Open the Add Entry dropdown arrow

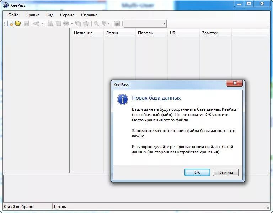42,24
